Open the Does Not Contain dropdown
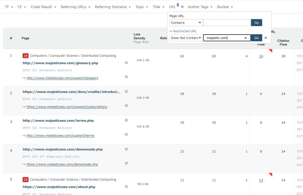The image size is (303, 195). tap(186, 38)
